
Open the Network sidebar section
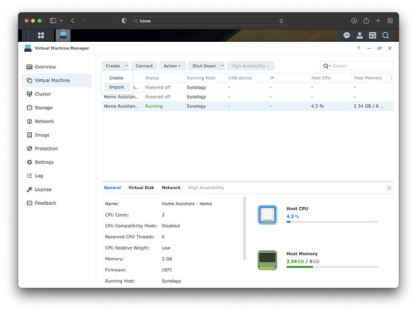57,122
